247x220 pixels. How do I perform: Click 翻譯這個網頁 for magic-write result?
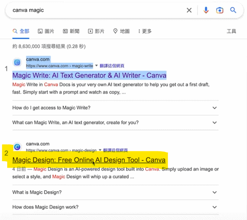[x=112, y=66]
